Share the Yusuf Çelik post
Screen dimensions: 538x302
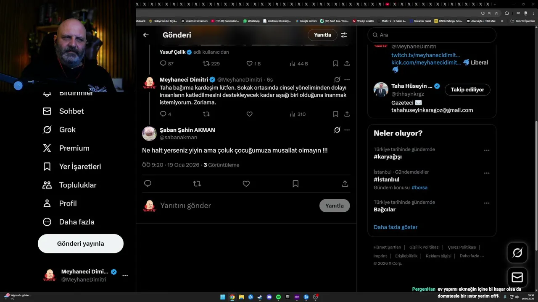point(347,63)
